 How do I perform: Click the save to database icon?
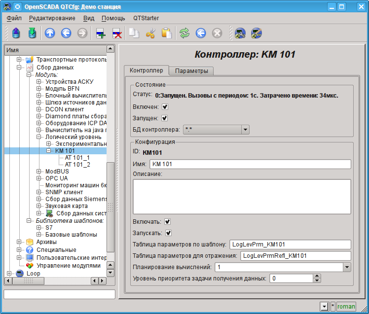(x=32, y=34)
